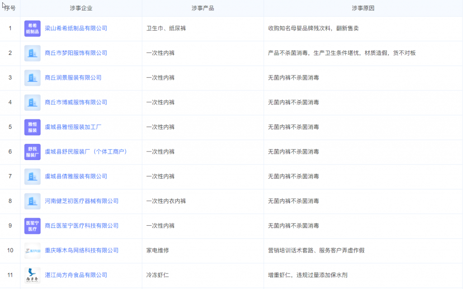Image resolution: width=463 pixels, height=289 pixels.
Task: Open 湛江尚方舟食品有限公司 link
Action: (76, 275)
